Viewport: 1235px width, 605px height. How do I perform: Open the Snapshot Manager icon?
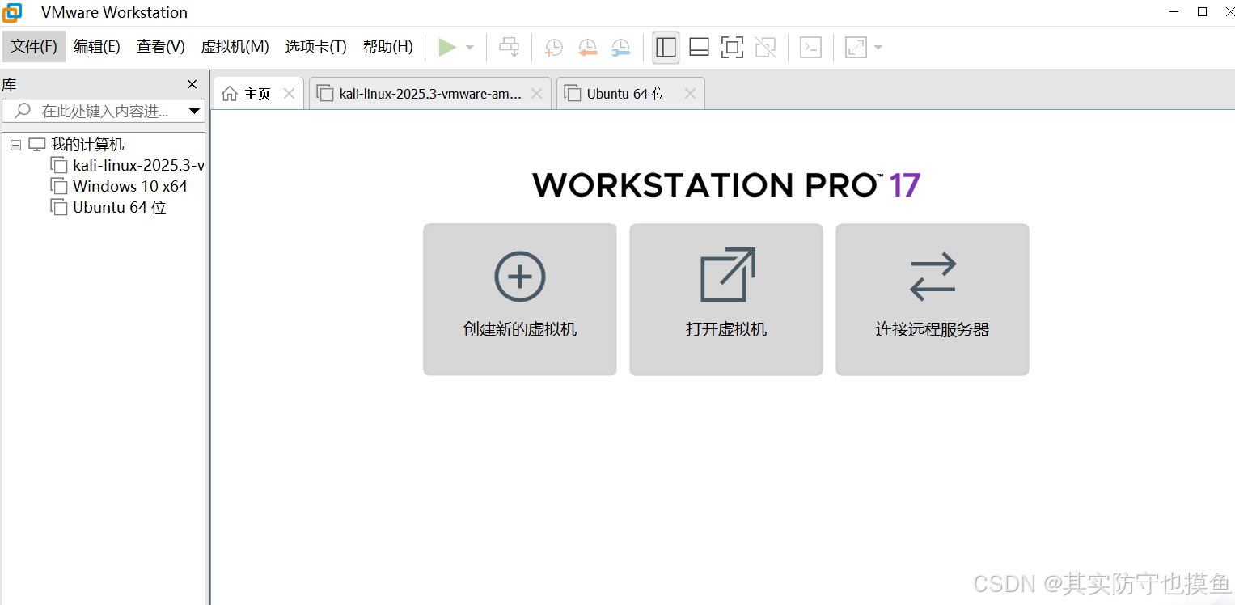620,47
